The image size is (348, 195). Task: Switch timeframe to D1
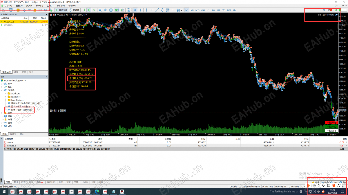tap(219, 10)
